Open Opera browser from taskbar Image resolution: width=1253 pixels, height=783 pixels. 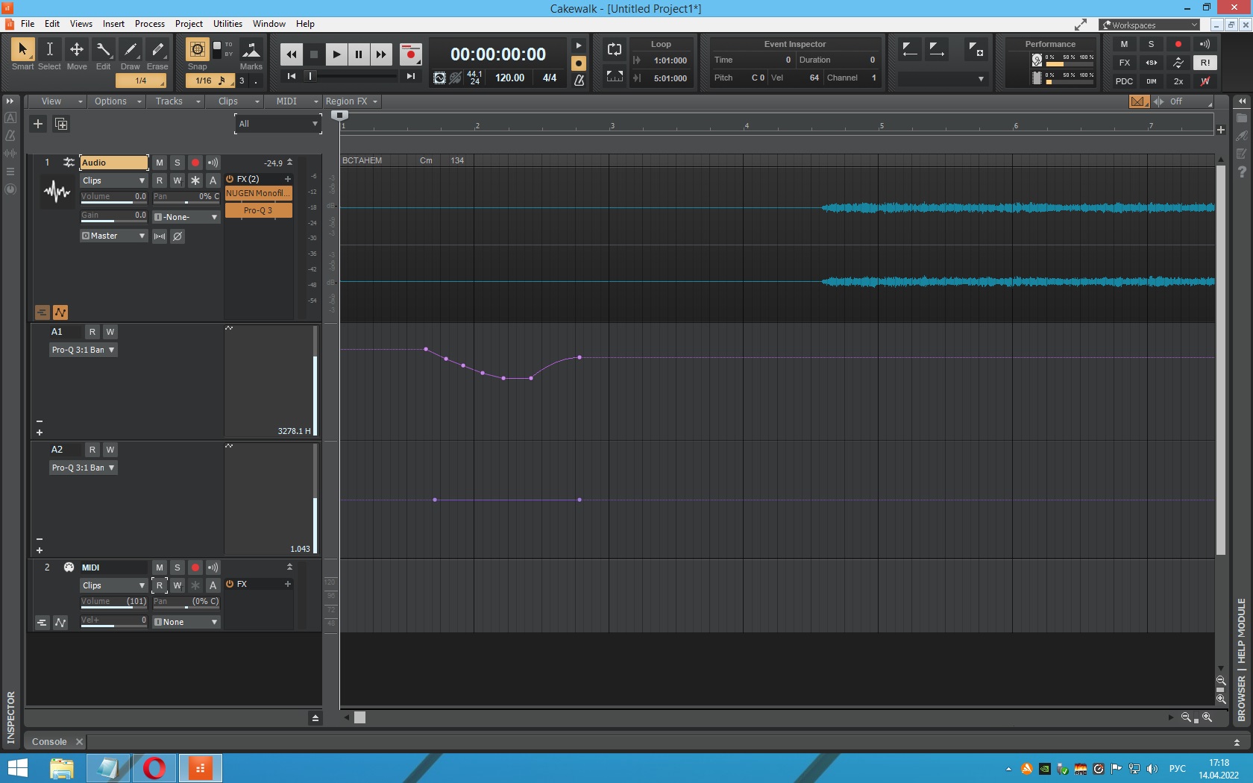pos(154,767)
